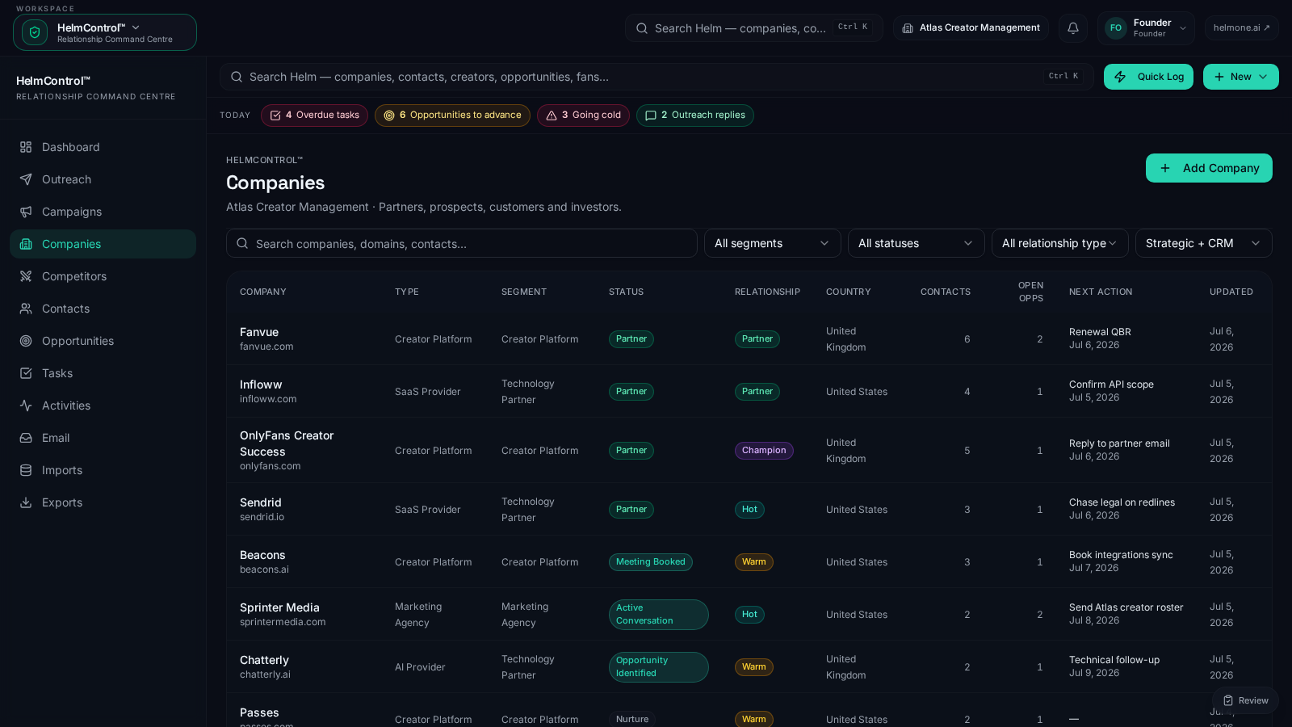1292x727 pixels.
Task: Click the Review clipboard icon
Action: point(1228,700)
